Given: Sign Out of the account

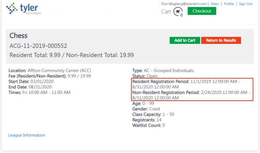Looking at the screenshot, I should click(x=245, y=4).
